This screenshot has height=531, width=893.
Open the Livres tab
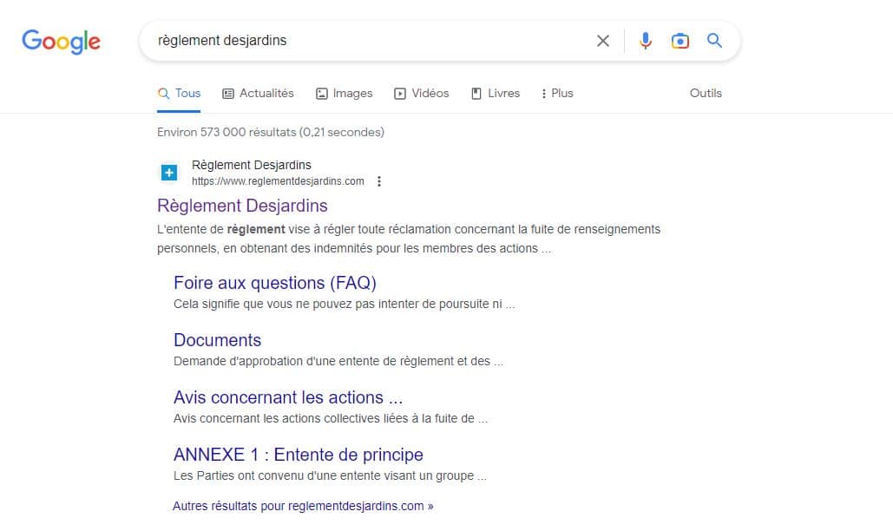496,93
